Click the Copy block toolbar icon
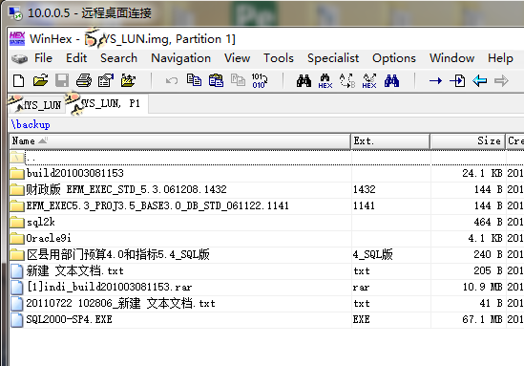The image size is (524, 366). pos(194,80)
